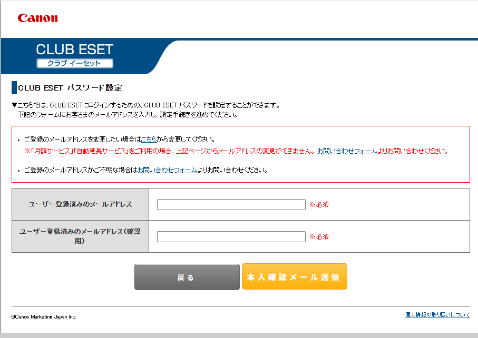Focus the ユーザー登録済みのメールアドレス input field
The image size is (478, 338).
(231, 204)
